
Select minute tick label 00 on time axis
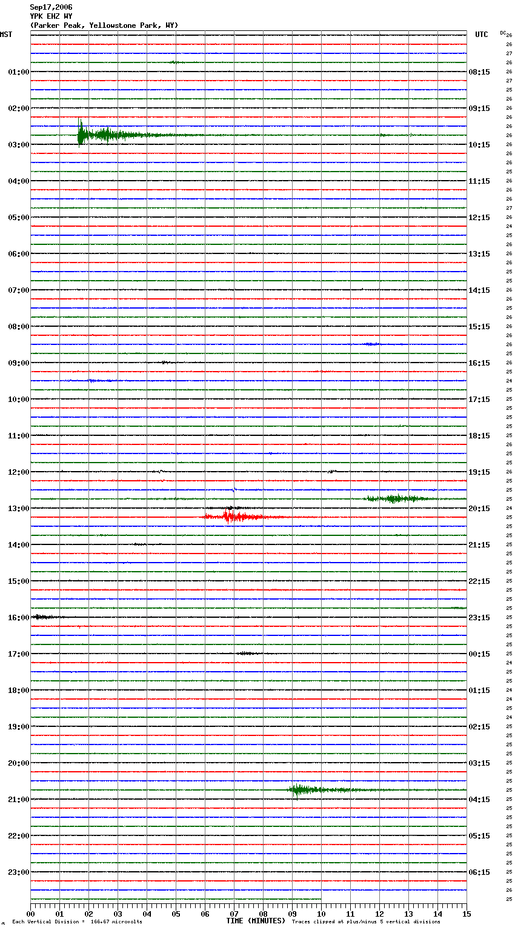30,914
